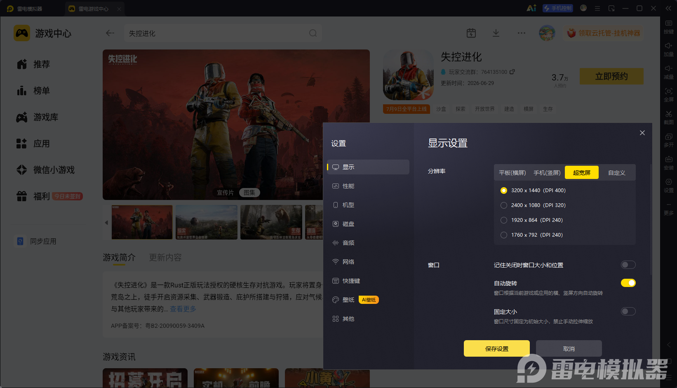Switch to the 更新内容 tab
This screenshot has width=677, height=388.
click(165, 257)
